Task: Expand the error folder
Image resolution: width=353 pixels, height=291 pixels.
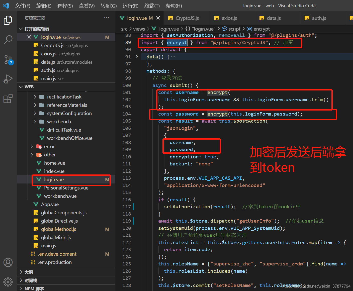Action: pyautogui.click(x=66, y=146)
